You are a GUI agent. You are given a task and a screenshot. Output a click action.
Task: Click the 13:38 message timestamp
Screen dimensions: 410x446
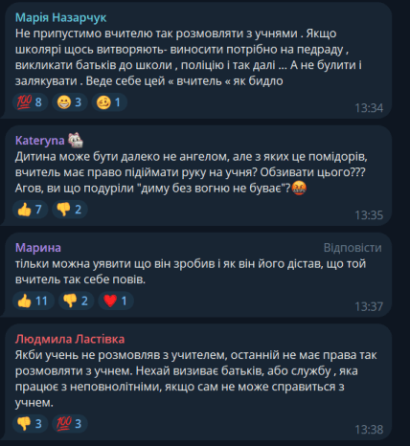[369, 430]
